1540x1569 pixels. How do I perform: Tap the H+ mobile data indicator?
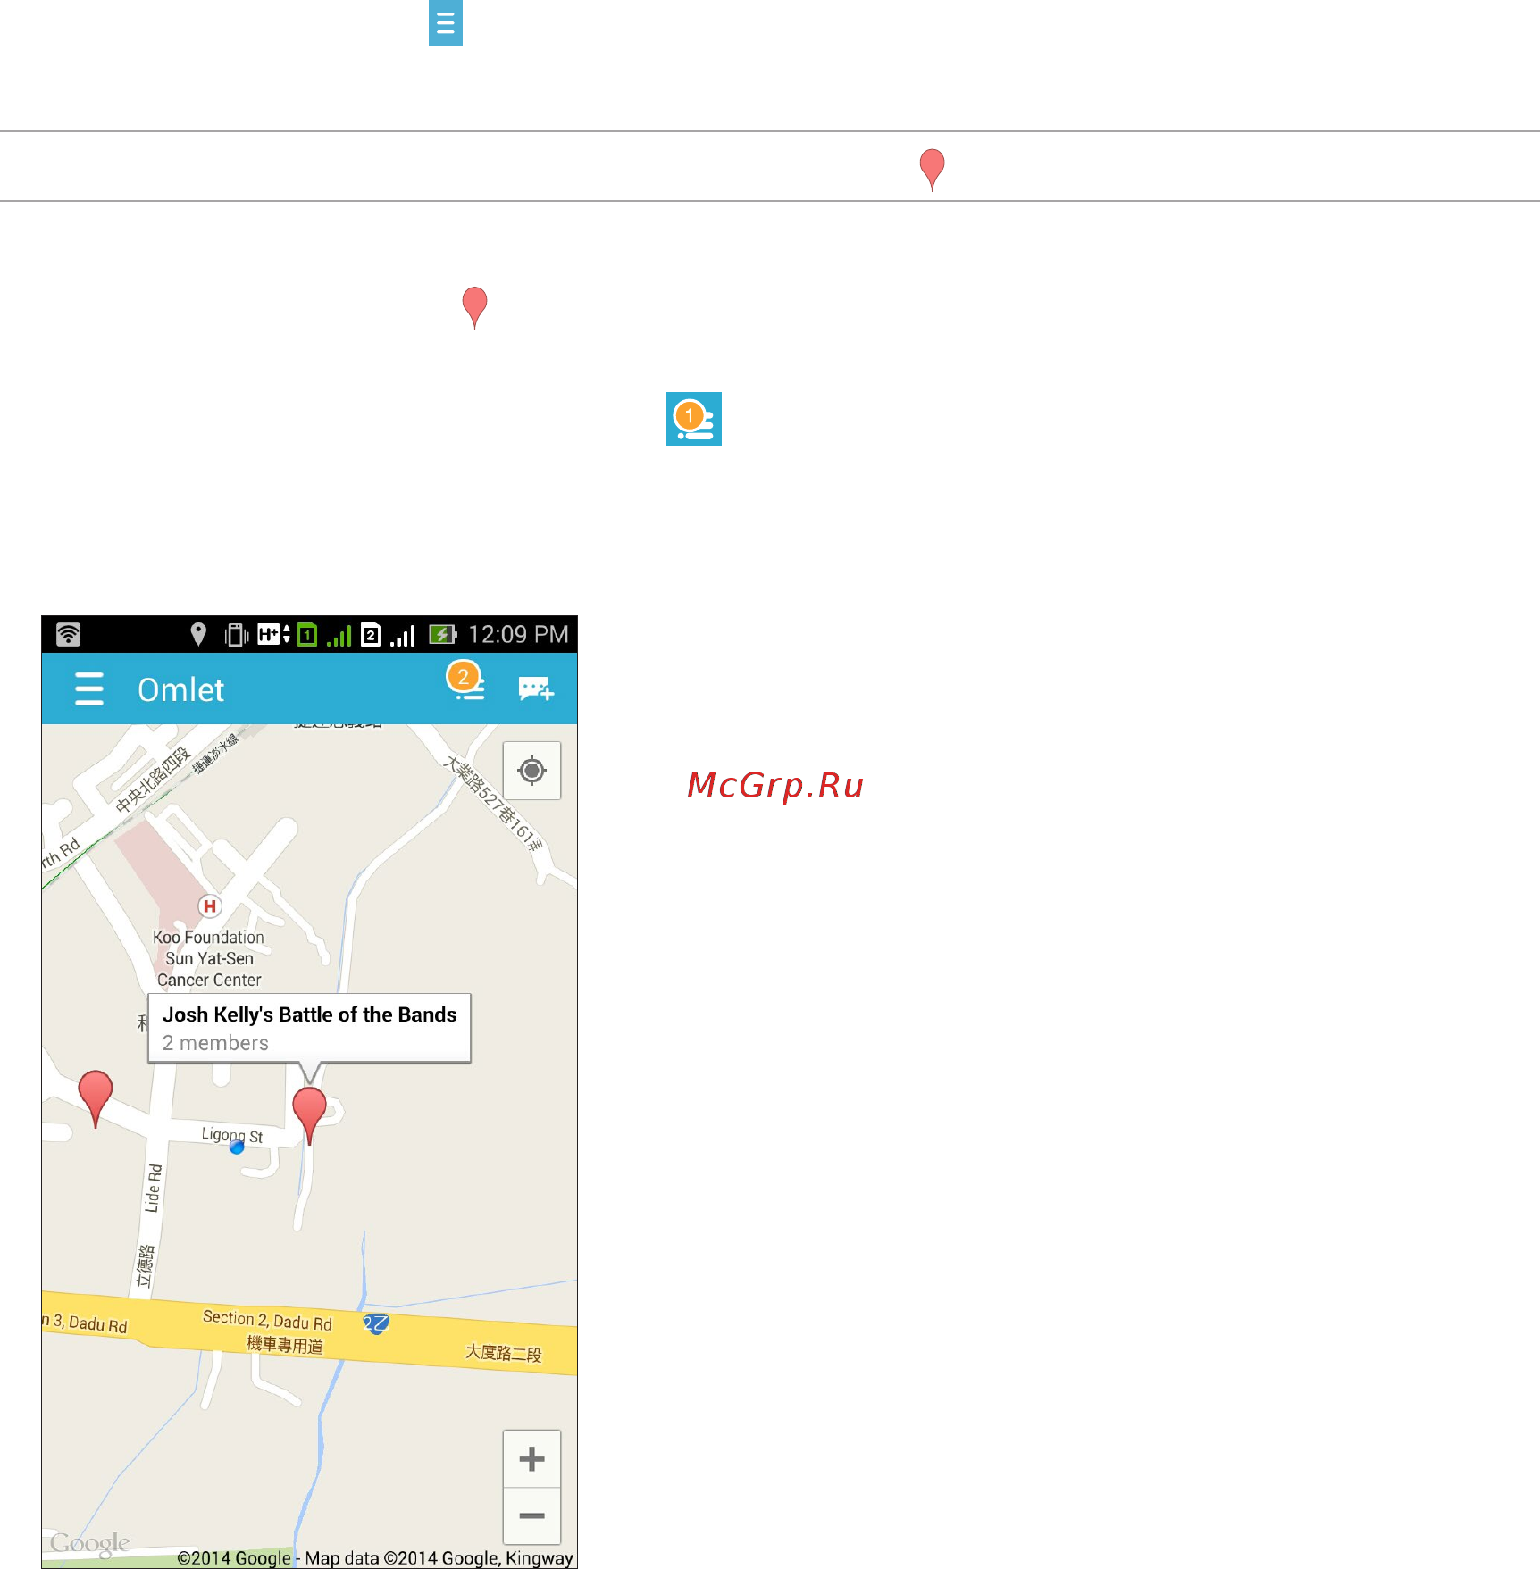tap(273, 634)
